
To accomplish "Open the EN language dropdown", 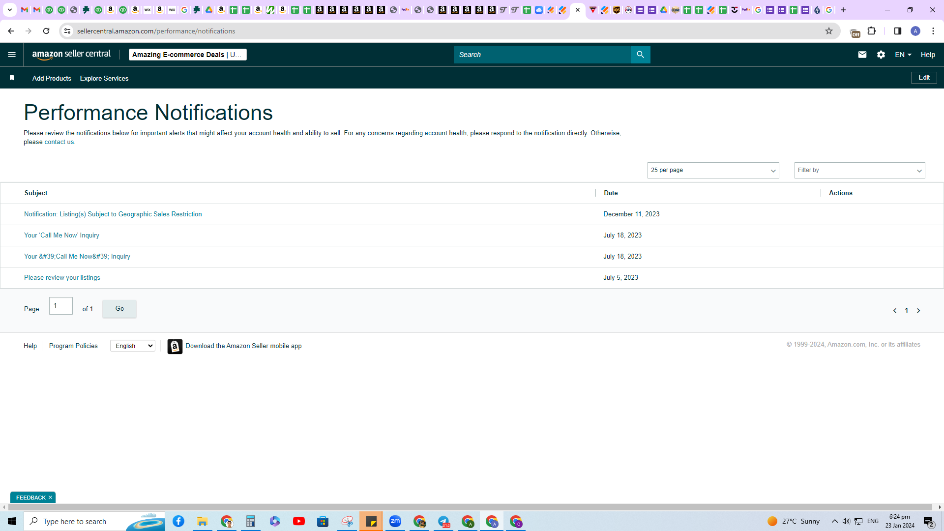I will pyautogui.click(x=903, y=55).
